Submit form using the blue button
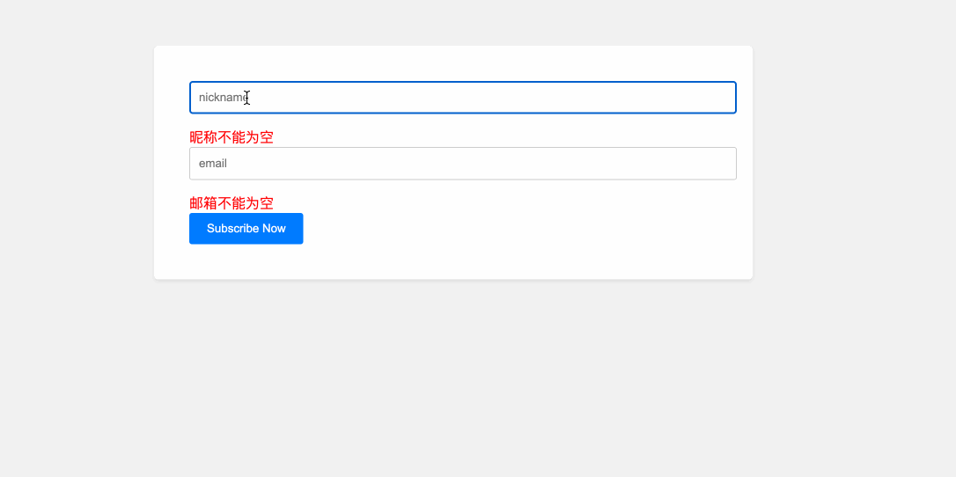 point(246,229)
